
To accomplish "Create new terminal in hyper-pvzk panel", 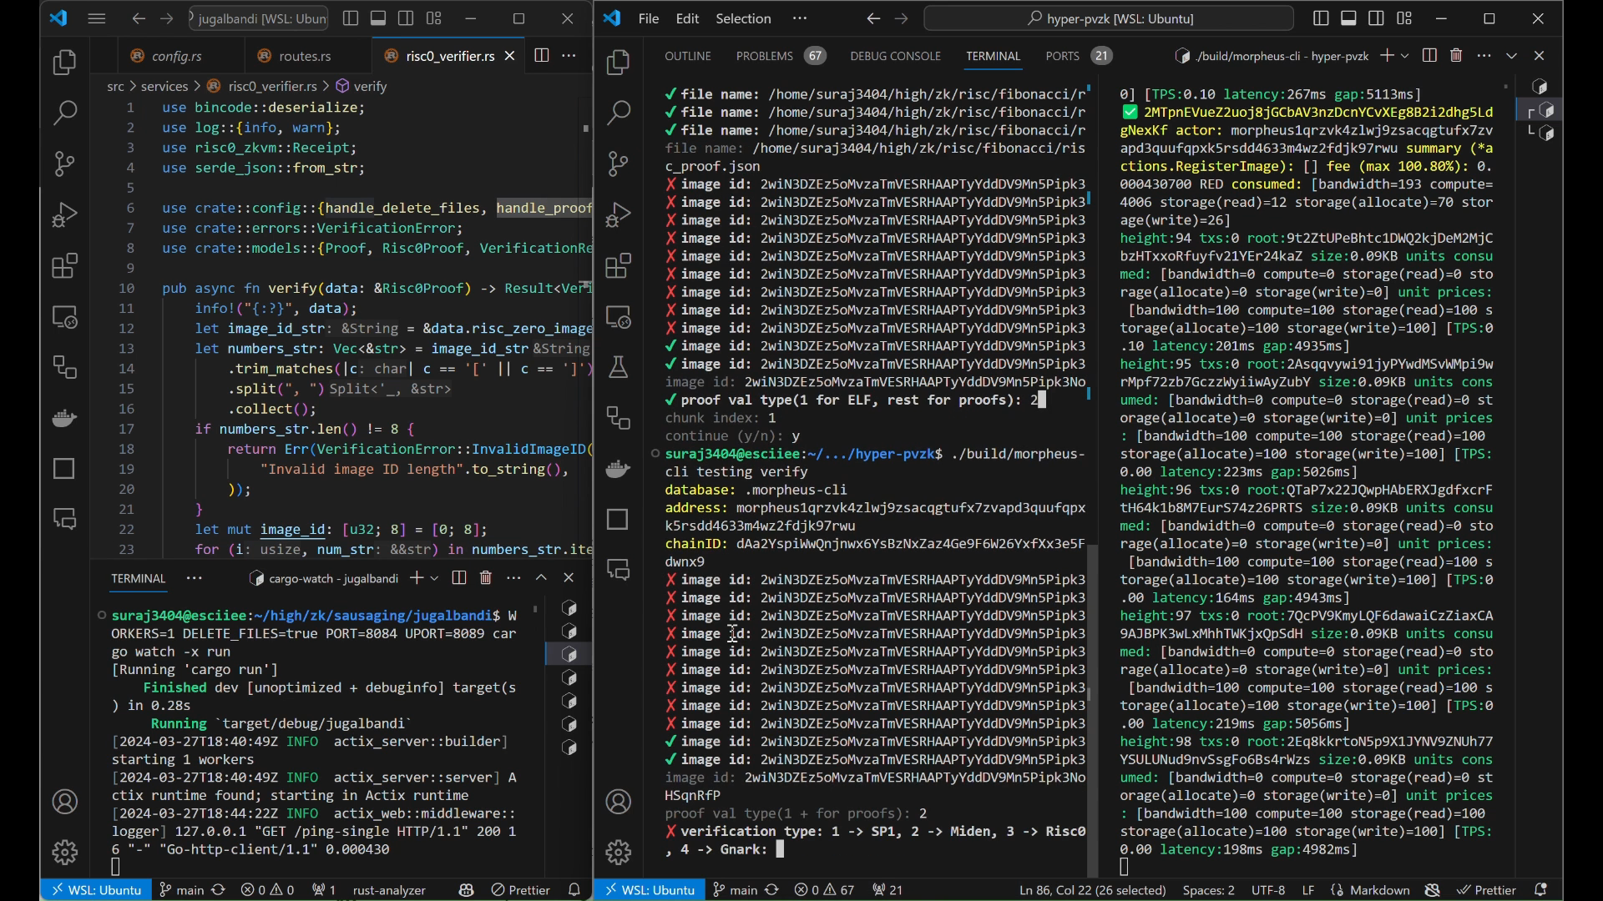I will click(x=1387, y=55).
